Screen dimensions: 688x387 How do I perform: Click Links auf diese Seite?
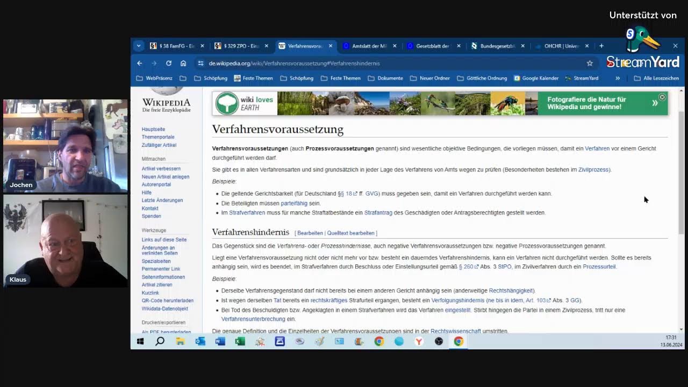tap(164, 240)
